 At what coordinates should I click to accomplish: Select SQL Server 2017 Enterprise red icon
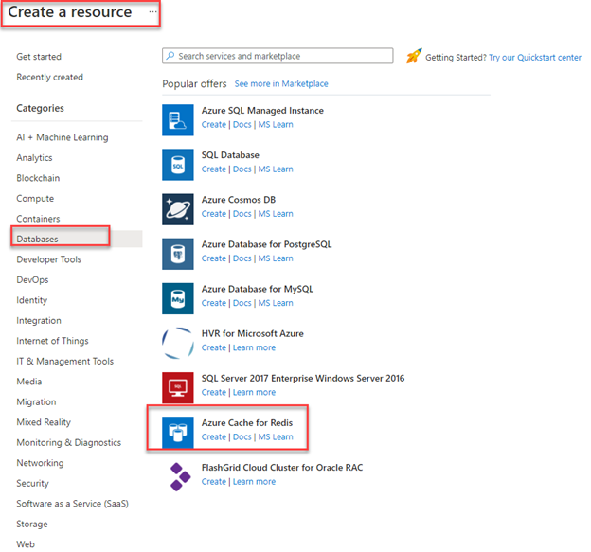[x=178, y=385]
